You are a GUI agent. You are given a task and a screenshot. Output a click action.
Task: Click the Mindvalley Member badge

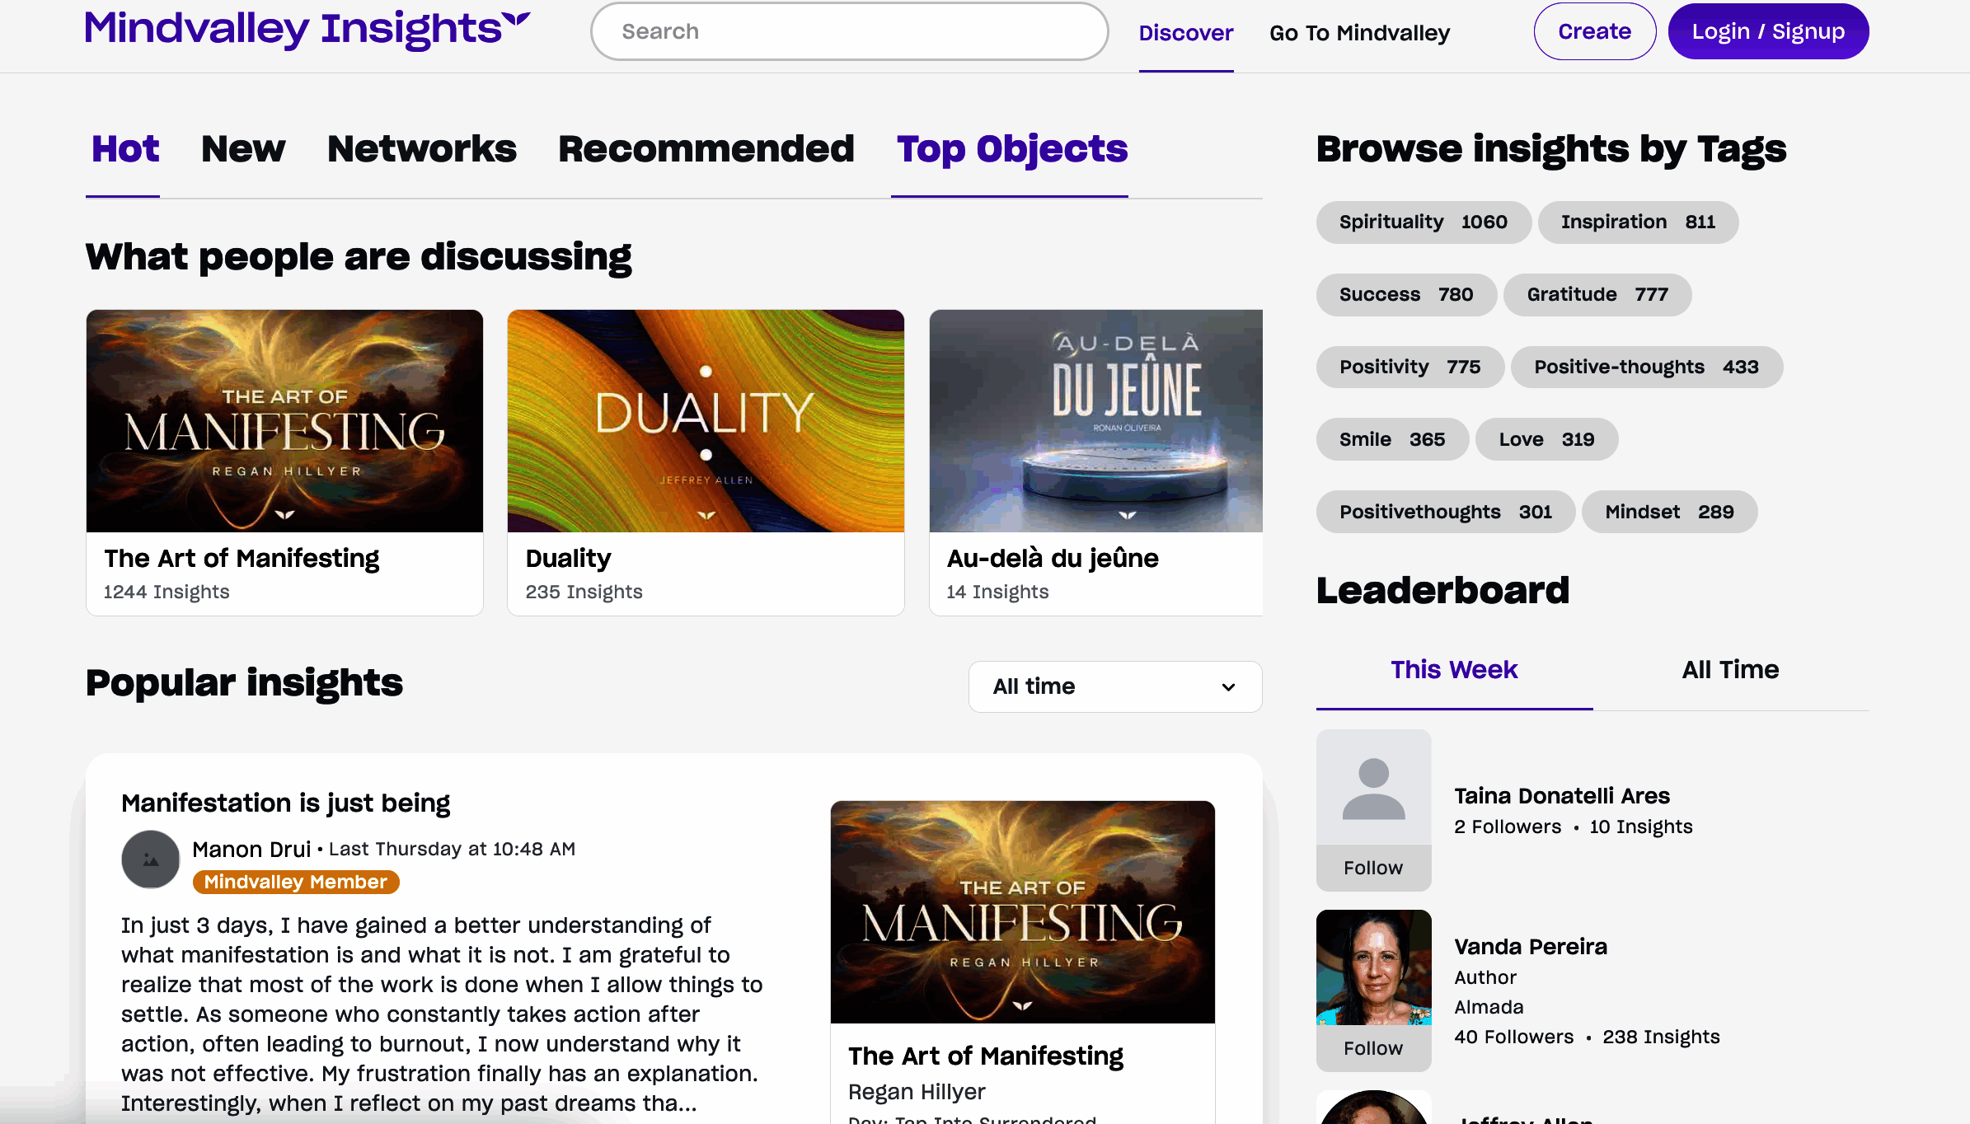(x=296, y=883)
